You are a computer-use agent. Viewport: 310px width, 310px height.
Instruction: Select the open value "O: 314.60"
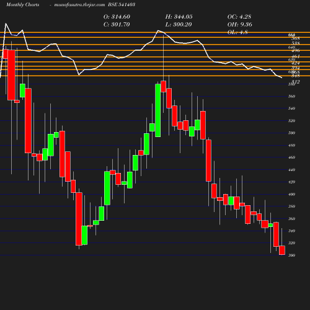point(117,17)
